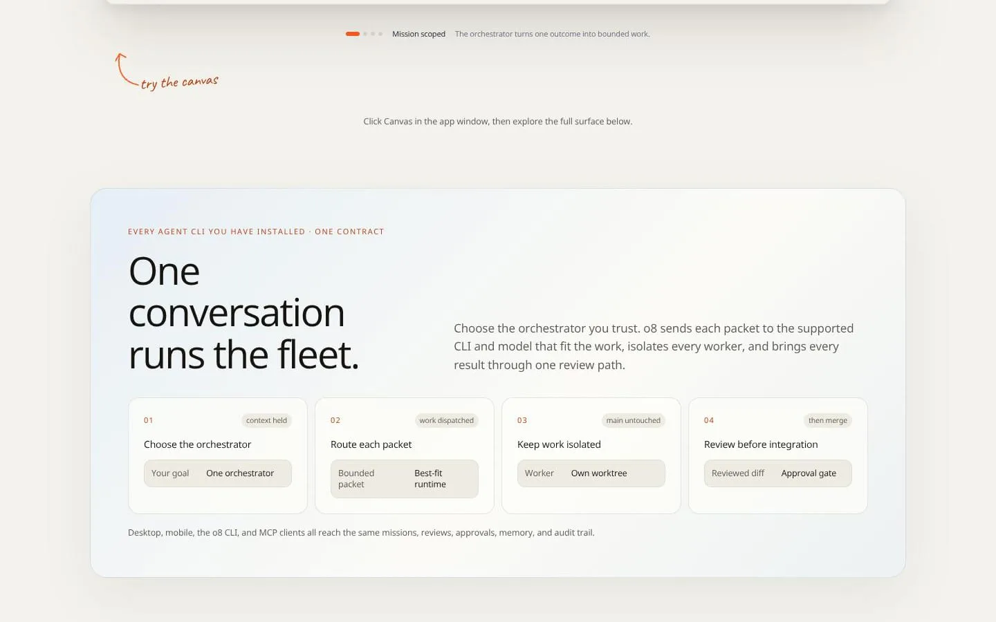Screen dimensions: 996x622
Task: Open the 'Review before integration' card
Action: click(x=778, y=455)
